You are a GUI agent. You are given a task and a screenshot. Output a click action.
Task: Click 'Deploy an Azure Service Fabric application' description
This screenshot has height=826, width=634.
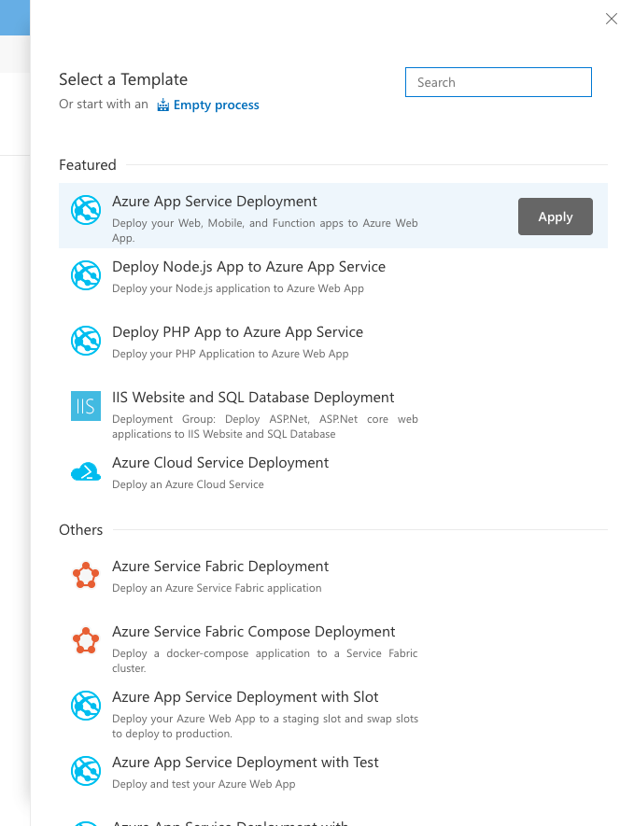point(217,588)
